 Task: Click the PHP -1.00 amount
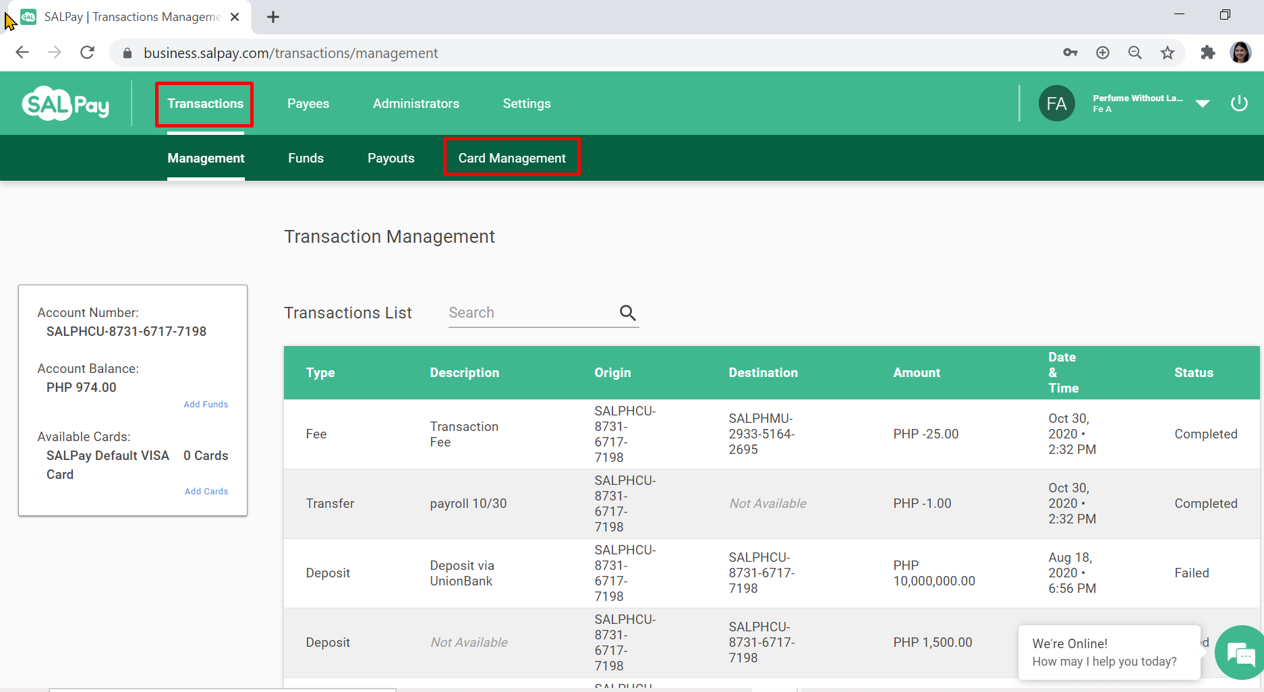point(922,504)
